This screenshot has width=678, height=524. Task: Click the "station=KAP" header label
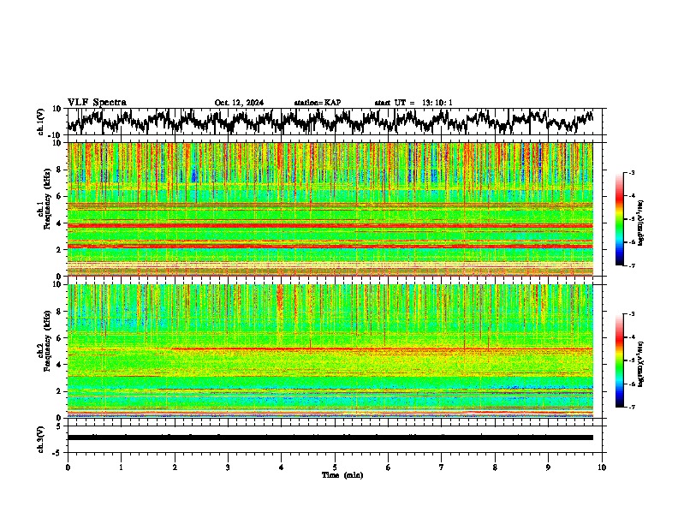tap(318, 103)
